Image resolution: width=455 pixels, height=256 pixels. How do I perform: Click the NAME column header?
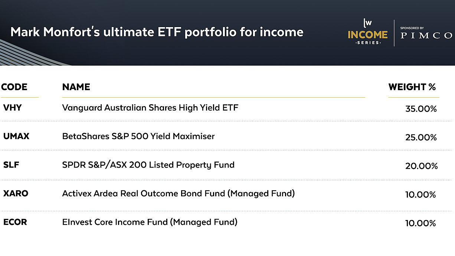76,87
